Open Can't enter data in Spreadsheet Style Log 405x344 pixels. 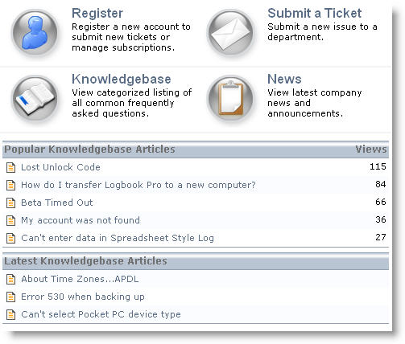pyautogui.click(x=118, y=238)
